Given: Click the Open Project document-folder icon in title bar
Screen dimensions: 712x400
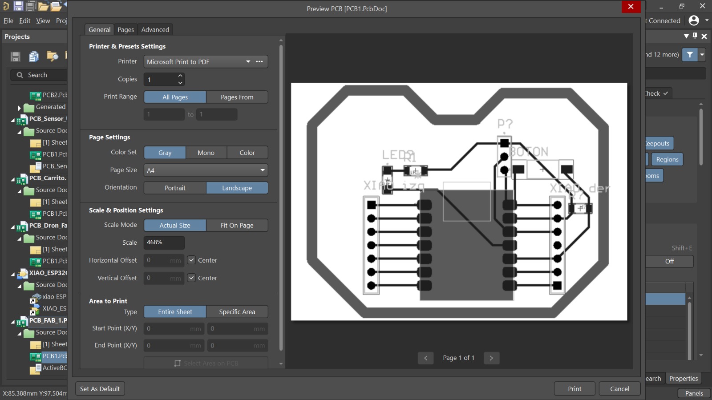Looking at the screenshot, I should 56,6.
